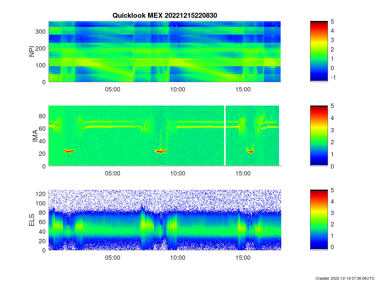Image resolution: width=375 pixels, height=281 pixels.
Task: Click the NPI spectrogram panel
Action: click(x=165, y=52)
